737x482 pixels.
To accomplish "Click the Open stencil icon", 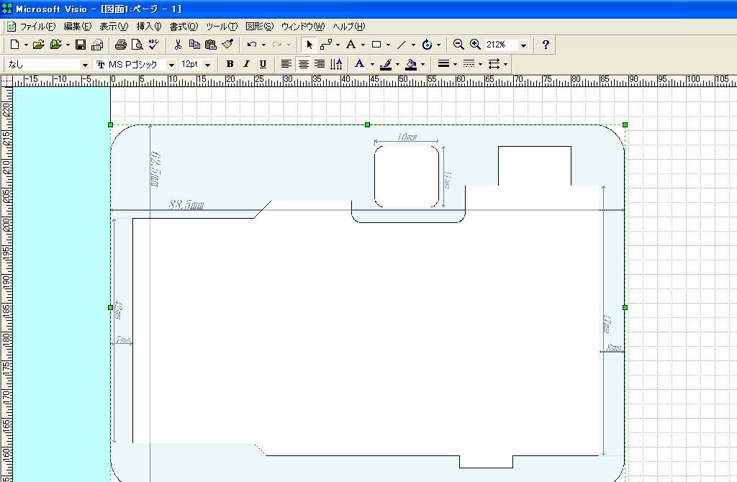I will 55,45.
